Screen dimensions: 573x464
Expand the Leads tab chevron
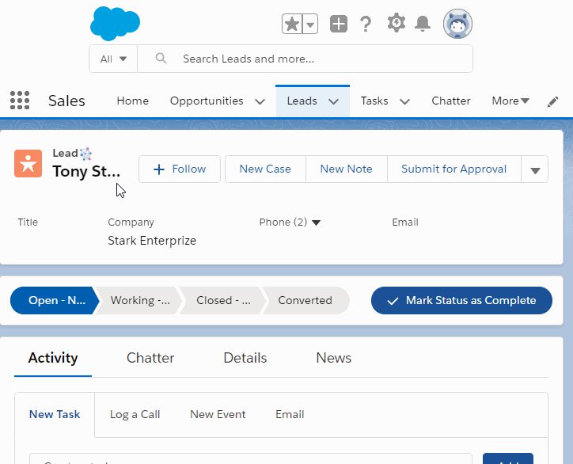coord(333,101)
